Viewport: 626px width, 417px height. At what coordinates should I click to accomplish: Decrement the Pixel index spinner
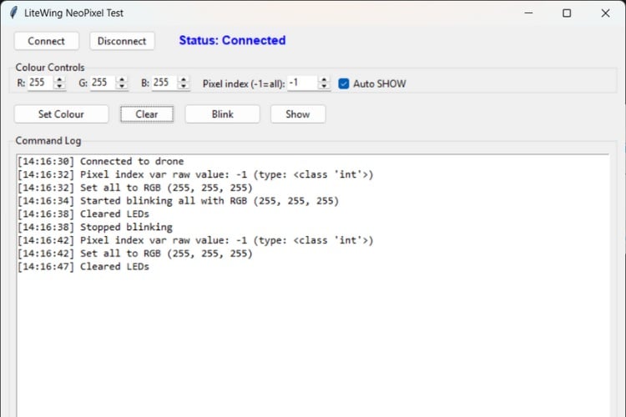point(324,87)
